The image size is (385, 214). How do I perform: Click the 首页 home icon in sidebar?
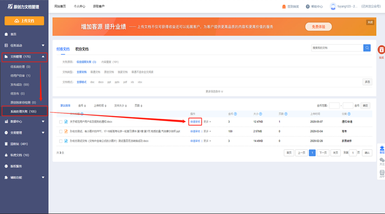click(x=6, y=34)
